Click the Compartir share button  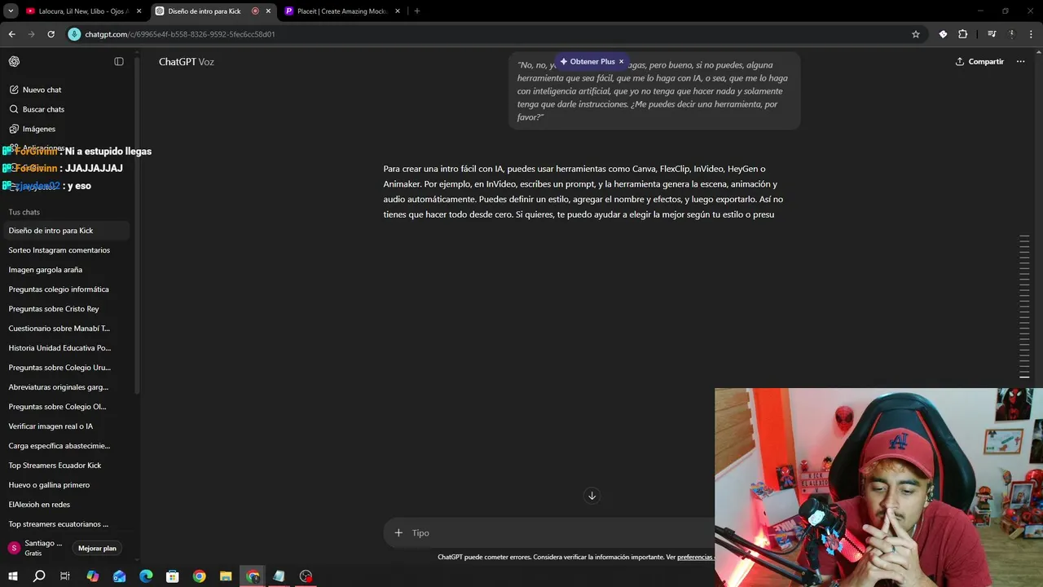point(979,62)
